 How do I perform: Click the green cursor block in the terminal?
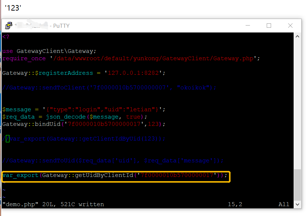[8, 139]
